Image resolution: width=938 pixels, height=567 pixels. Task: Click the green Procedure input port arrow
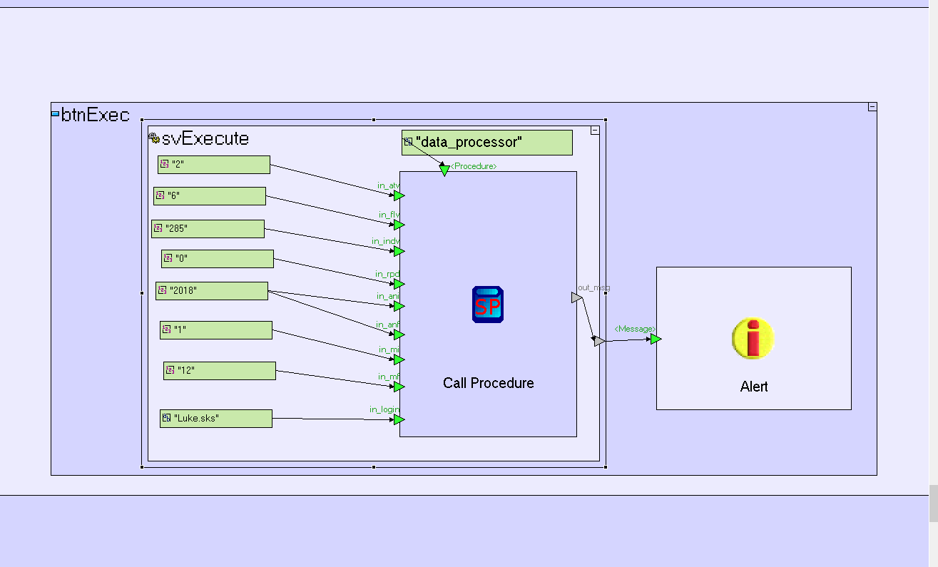click(x=444, y=170)
